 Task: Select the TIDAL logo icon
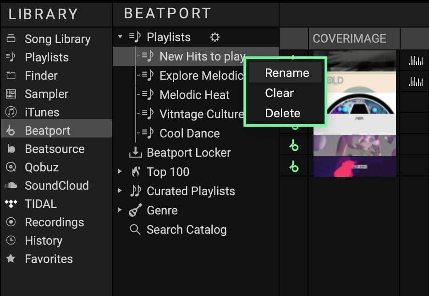11,204
